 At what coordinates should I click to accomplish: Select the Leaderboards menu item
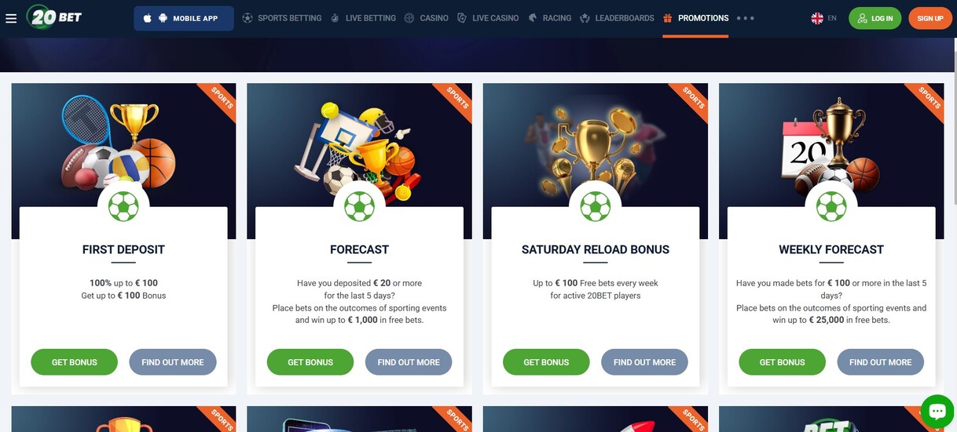617,18
